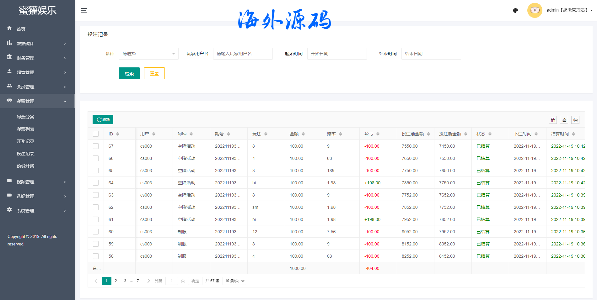Click the 重置 reset button
This screenshot has height=300, width=597.
coord(154,74)
